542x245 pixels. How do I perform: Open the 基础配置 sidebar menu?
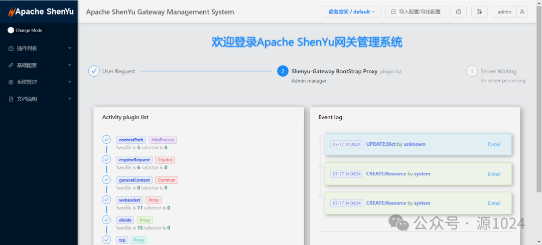click(x=39, y=65)
